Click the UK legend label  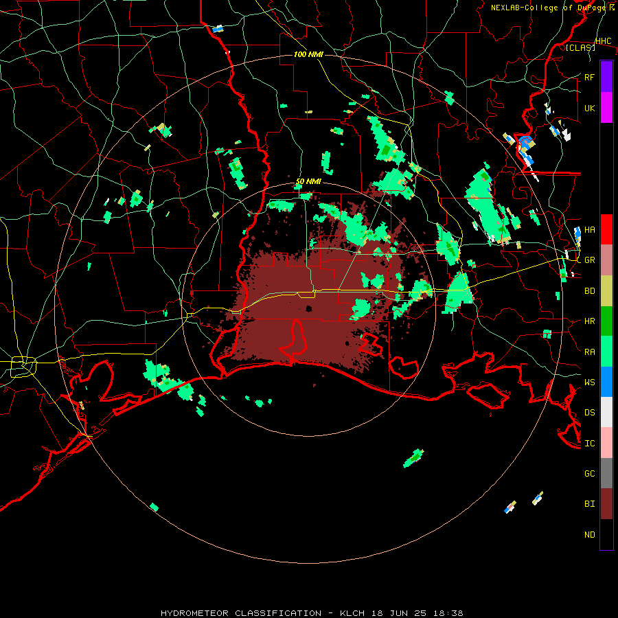tap(589, 108)
